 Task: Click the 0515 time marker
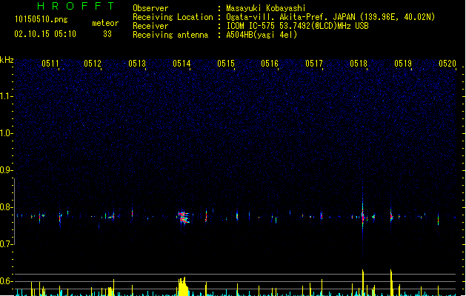point(226,64)
